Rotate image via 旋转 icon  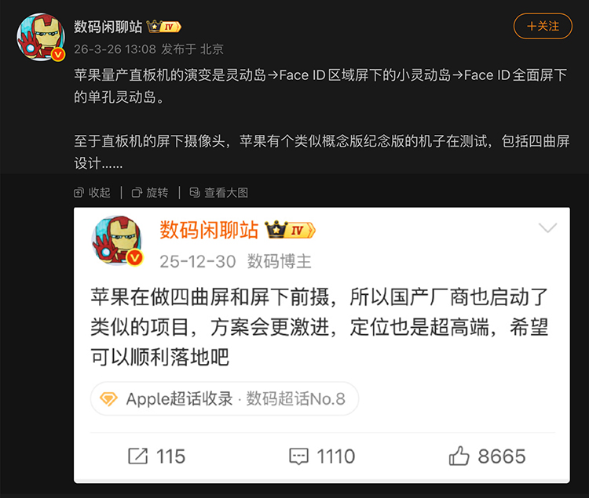click(137, 193)
